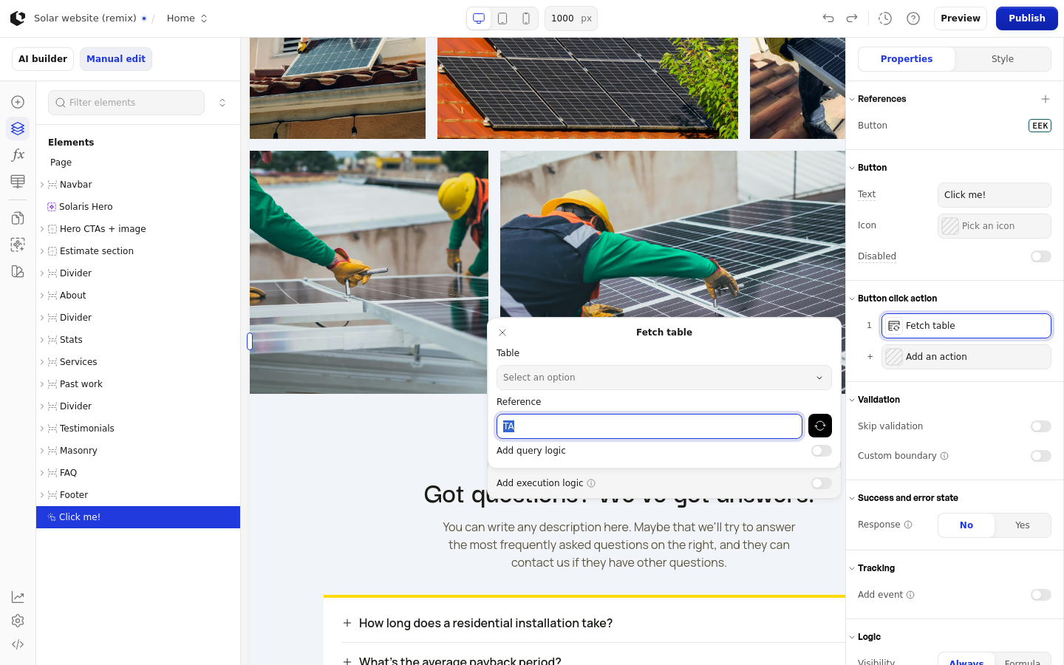1064x665 pixels.
Task: Focus the Filter elements search field
Action: click(126, 103)
